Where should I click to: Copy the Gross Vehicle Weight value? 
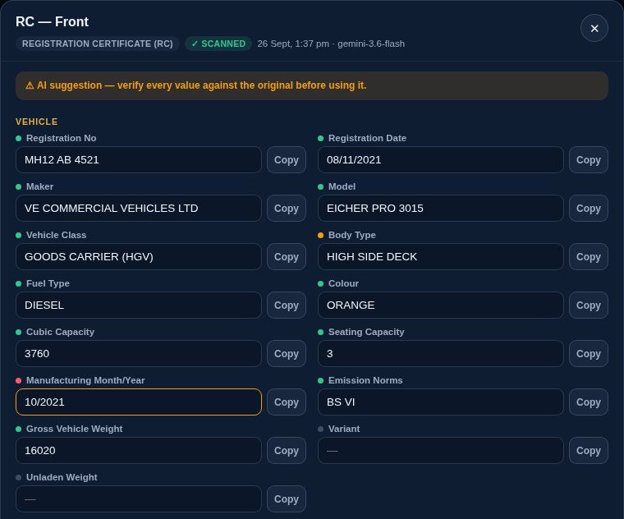[286, 451]
